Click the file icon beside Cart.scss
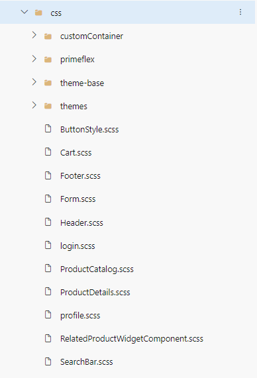Image resolution: width=257 pixels, height=378 pixels. (48, 152)
